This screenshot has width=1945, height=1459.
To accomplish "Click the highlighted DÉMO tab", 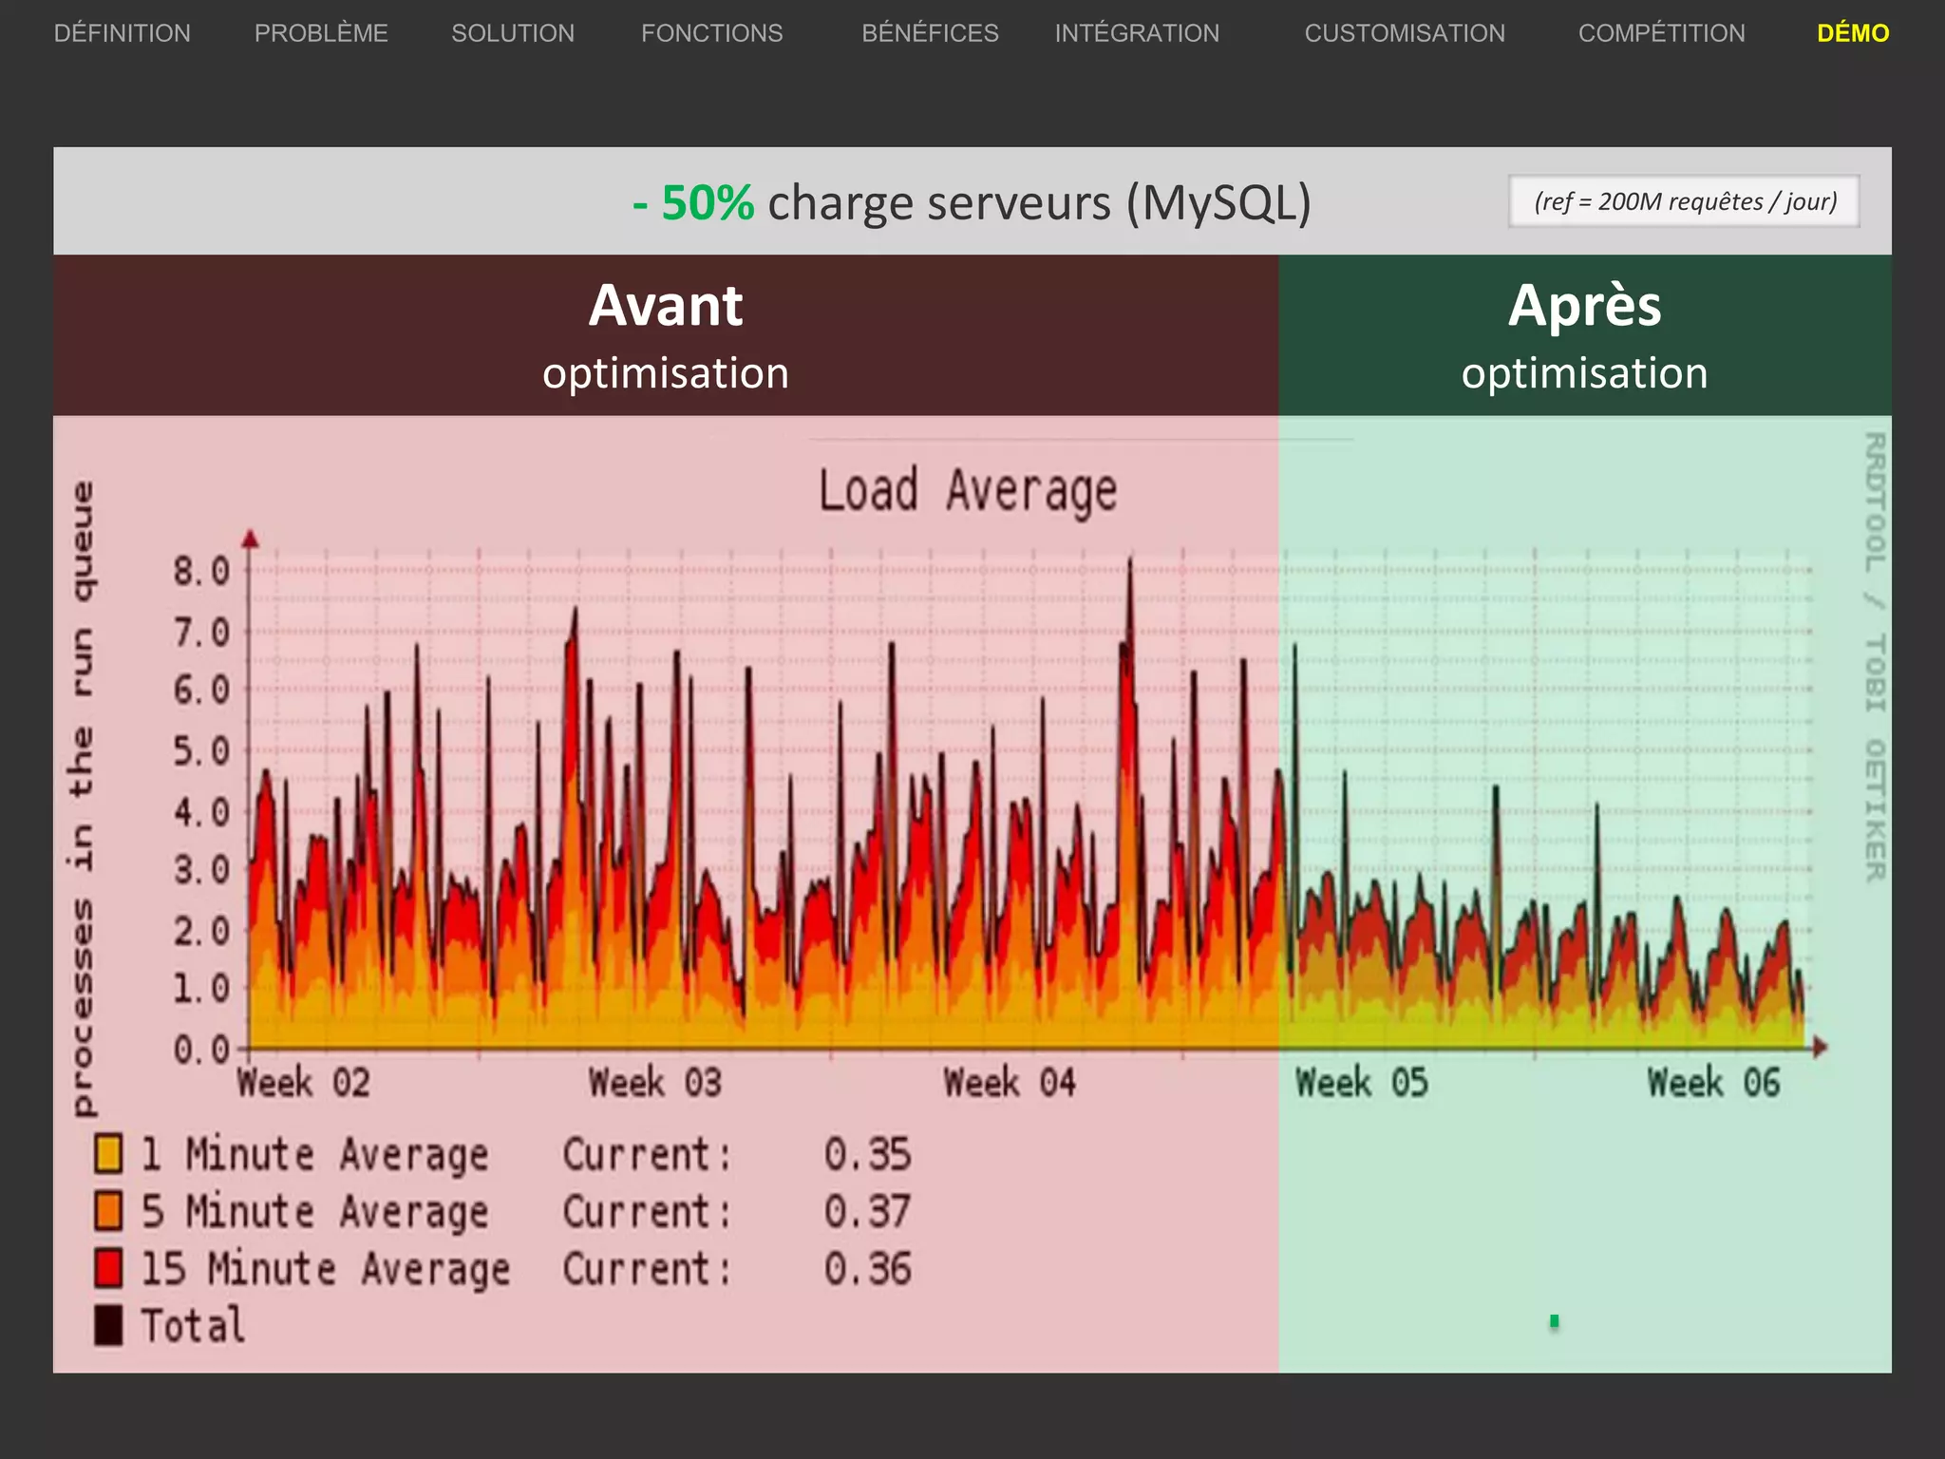I will tap(1853, 33).
